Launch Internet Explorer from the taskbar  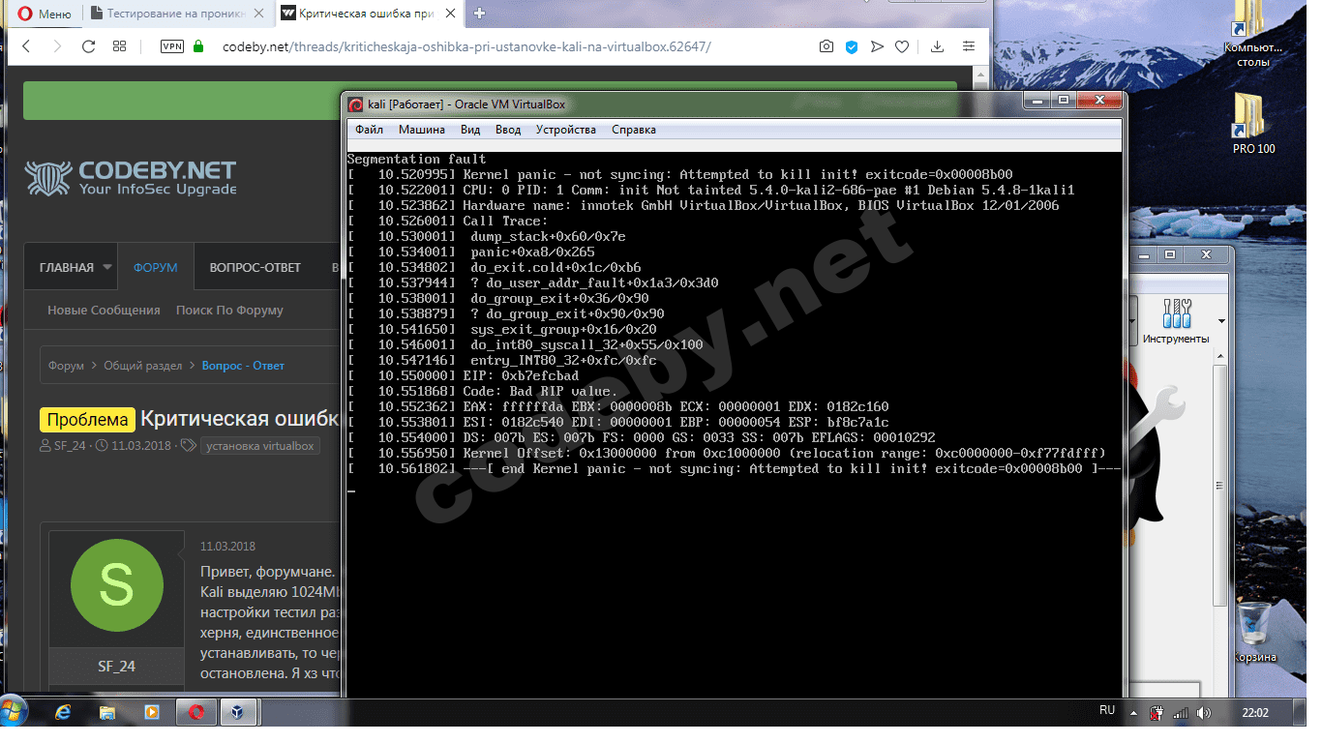(64, 712)
